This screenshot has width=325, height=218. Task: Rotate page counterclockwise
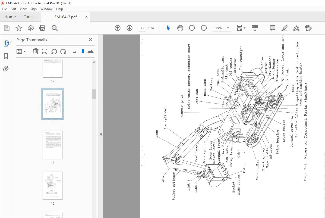click(x=54, y=51)
